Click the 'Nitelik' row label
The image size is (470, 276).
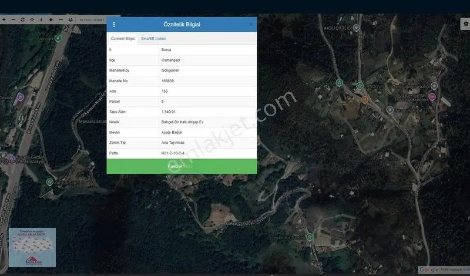[114, 122]
